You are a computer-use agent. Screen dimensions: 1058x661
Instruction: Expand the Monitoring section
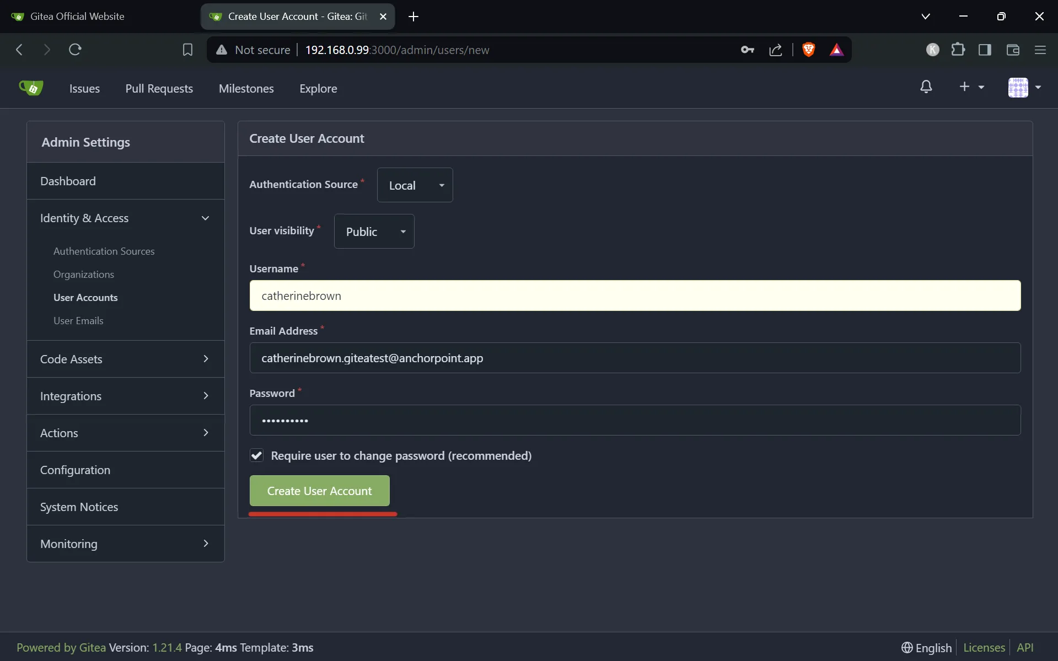126,544
